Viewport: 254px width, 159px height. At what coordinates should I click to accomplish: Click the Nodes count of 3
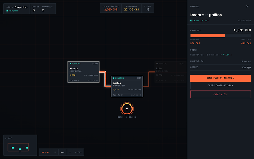34,10
